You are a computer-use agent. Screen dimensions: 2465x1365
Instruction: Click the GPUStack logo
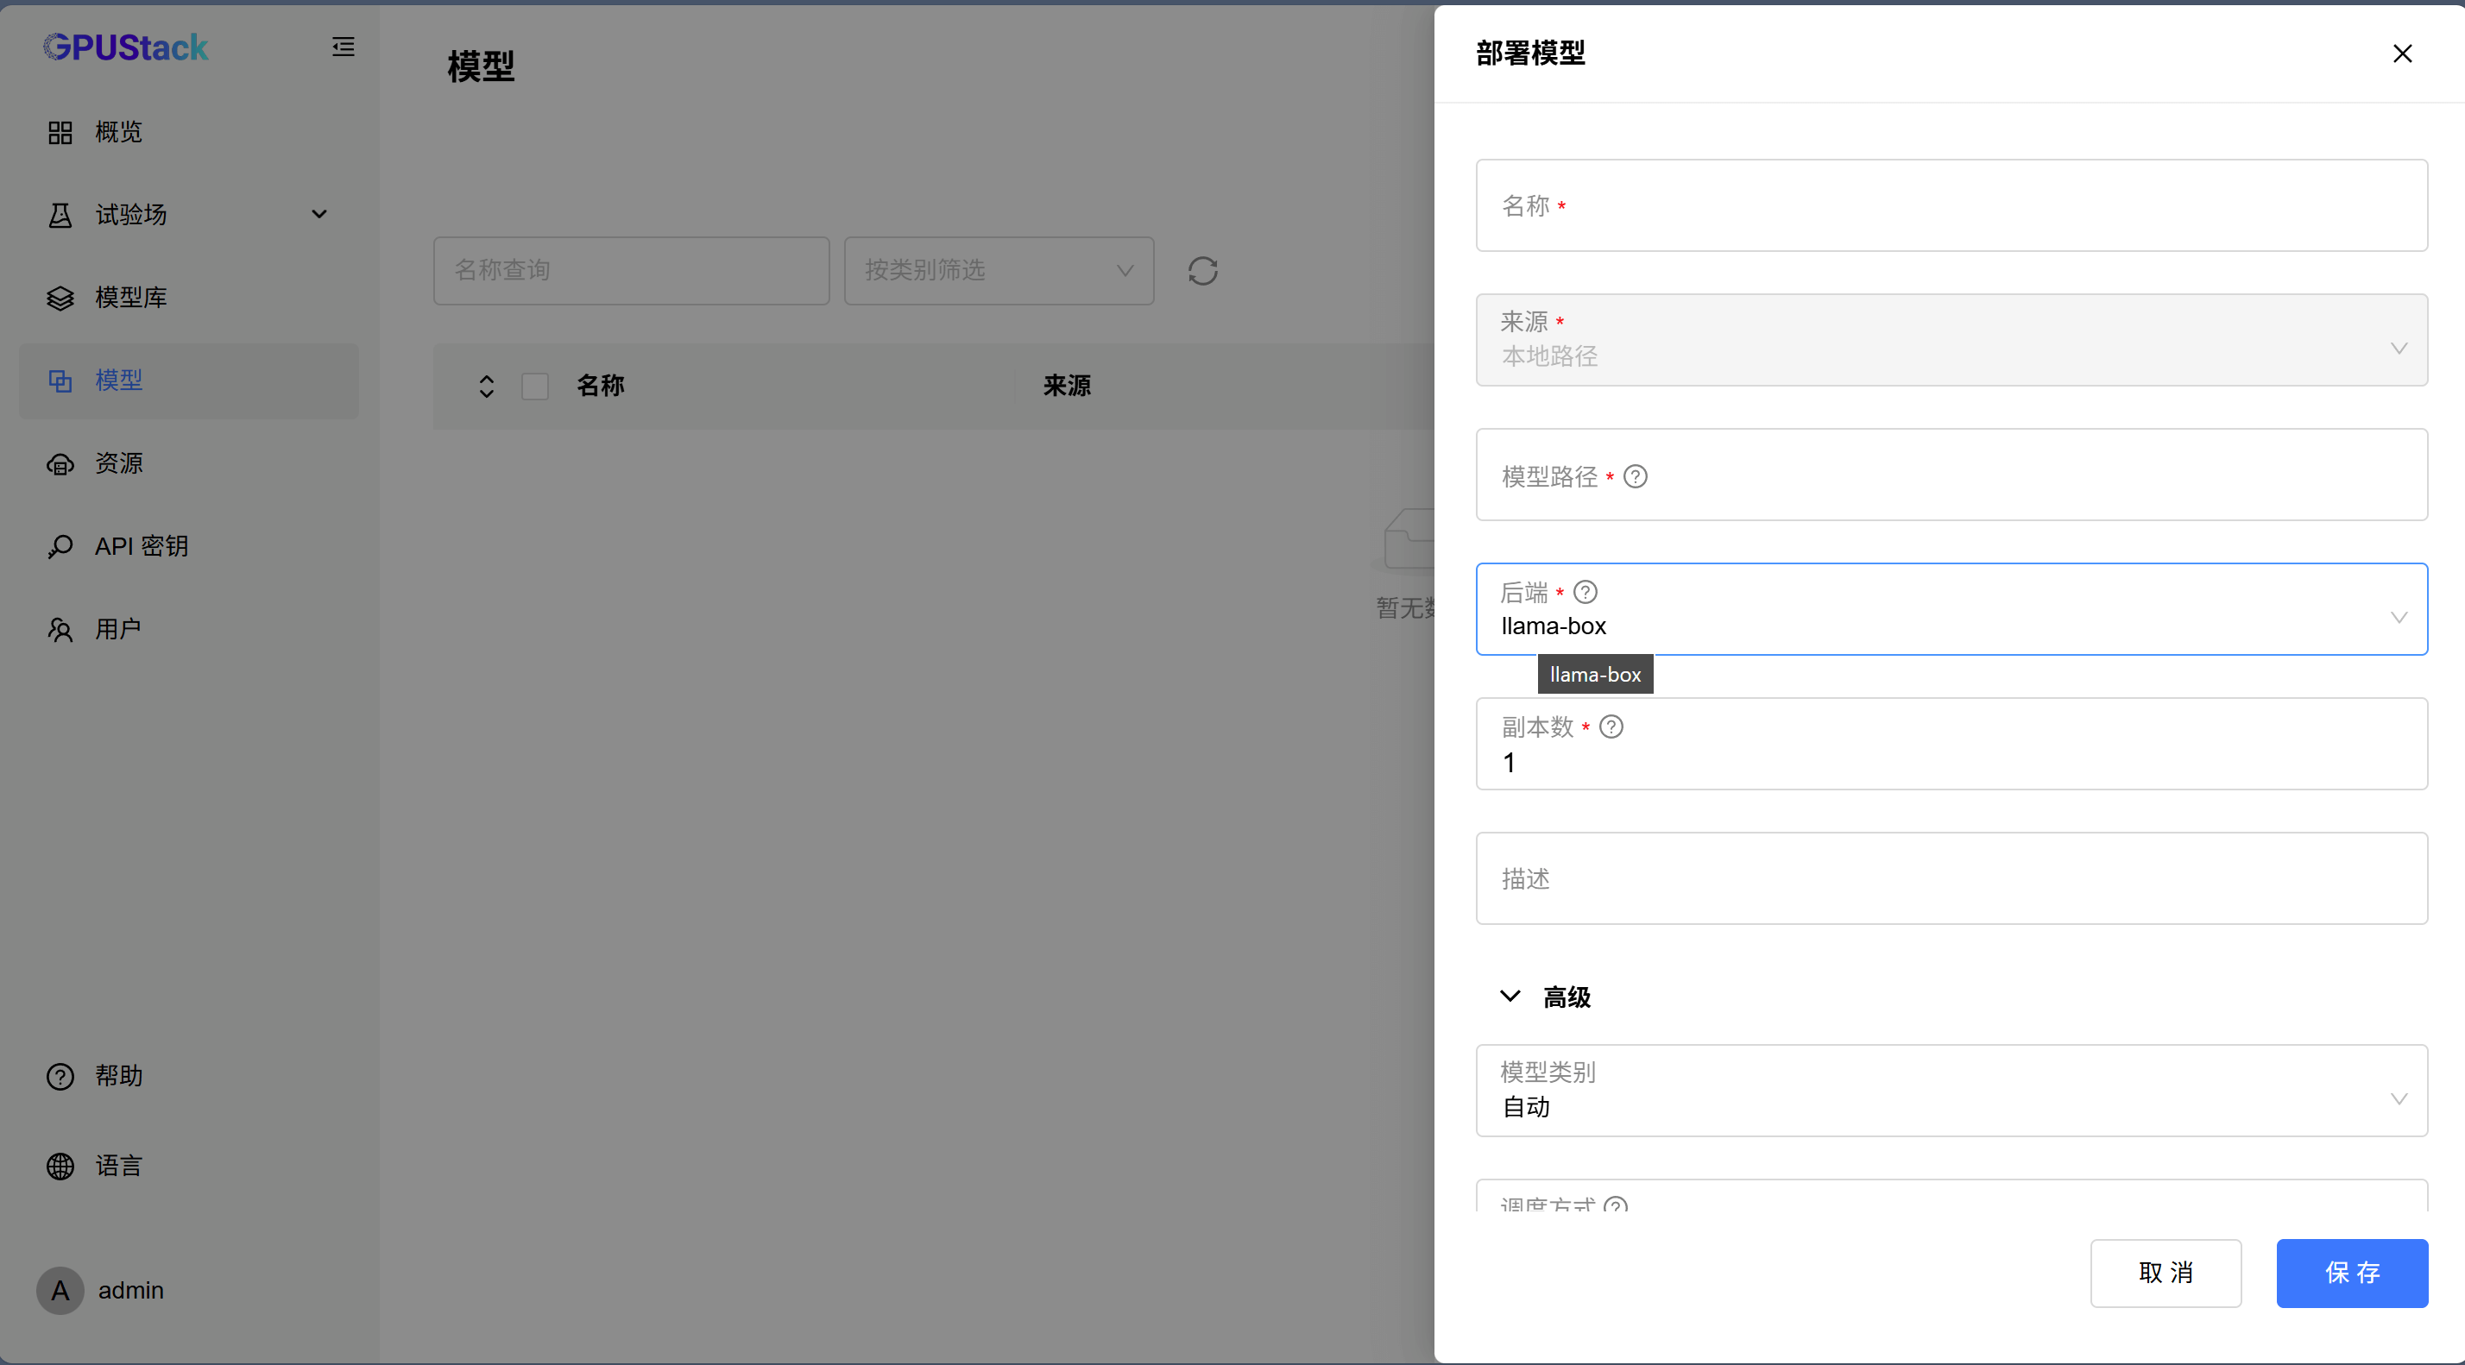(125, 47)
